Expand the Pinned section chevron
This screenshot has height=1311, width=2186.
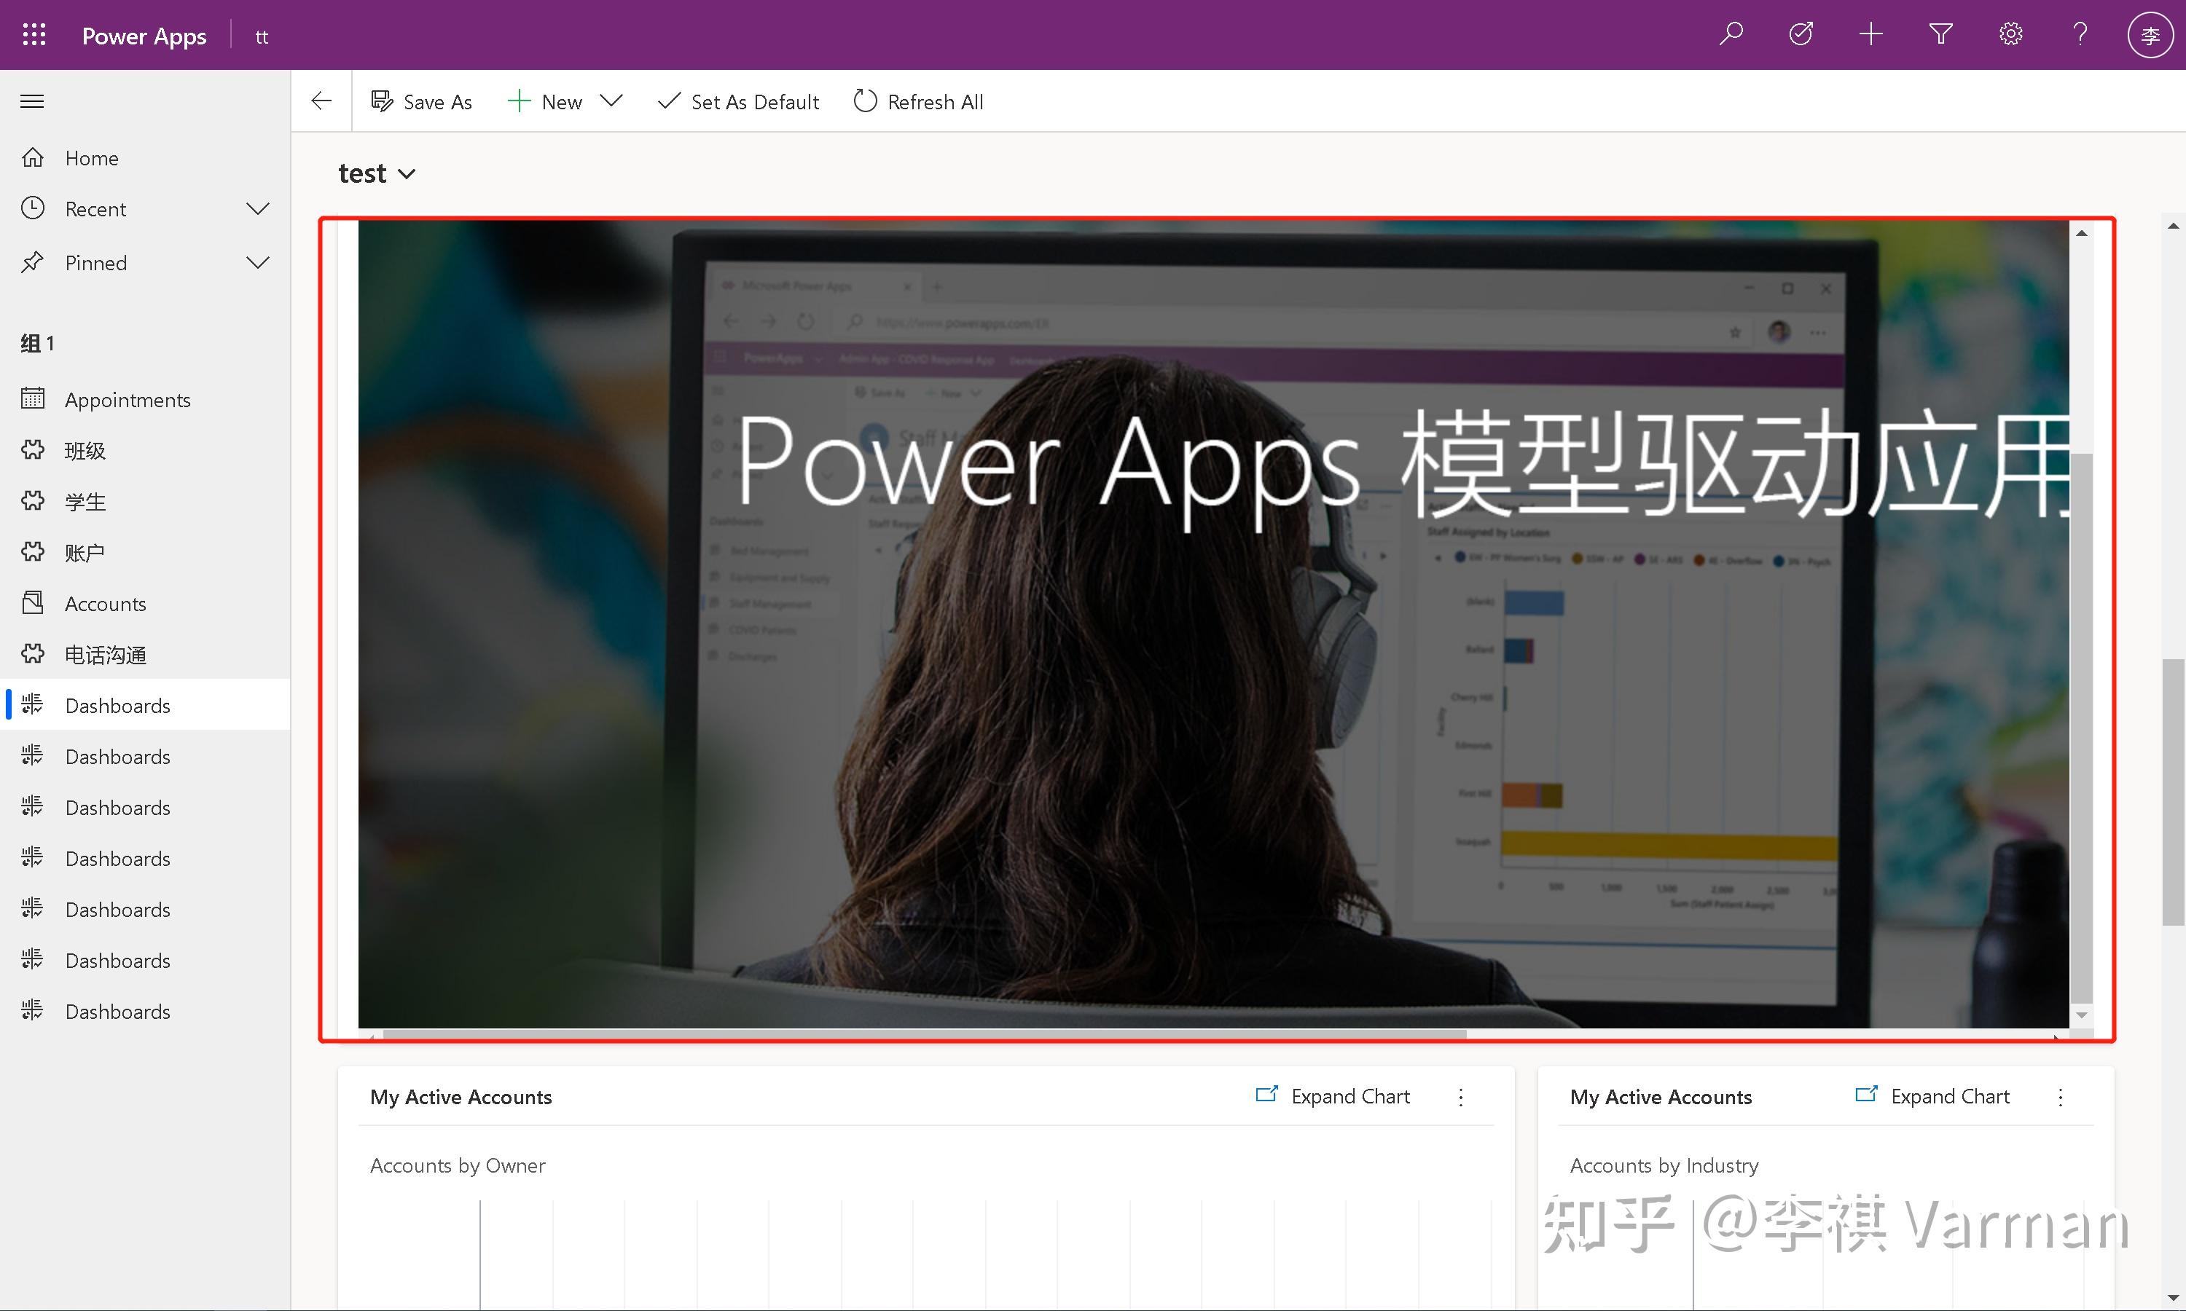[257, 263]
